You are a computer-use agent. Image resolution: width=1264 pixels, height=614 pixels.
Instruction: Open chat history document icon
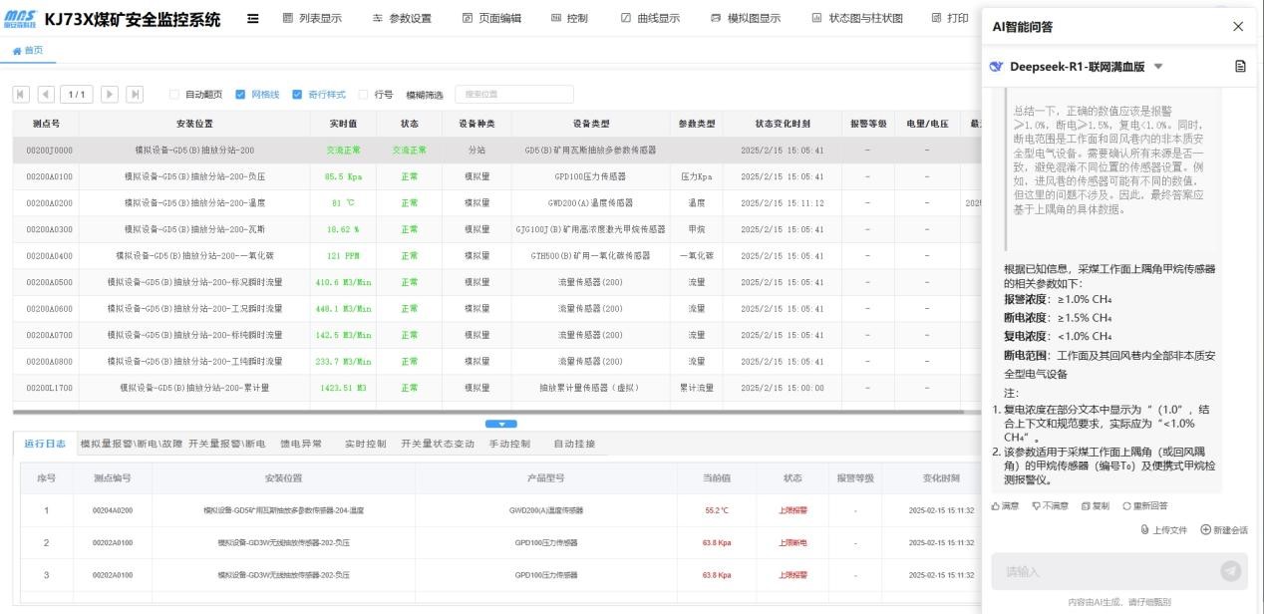(x=1240, y=67)
